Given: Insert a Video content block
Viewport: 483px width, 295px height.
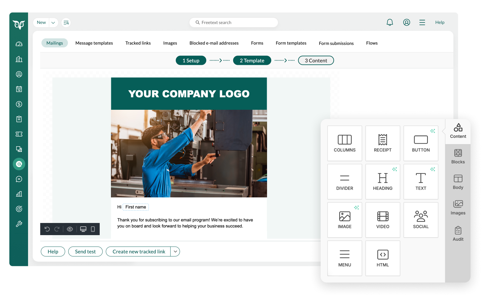Looking at the screenshot, I should tap(382, 220).
